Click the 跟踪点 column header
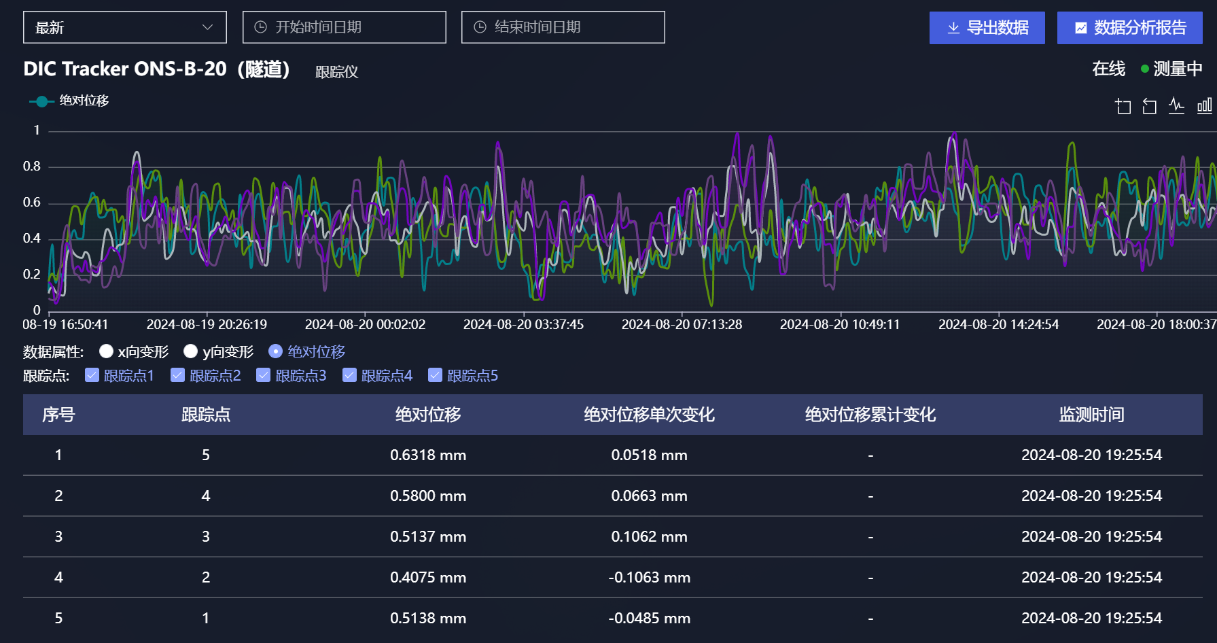The width and height of the screenshot is (1217, 643). click(206, 415)
